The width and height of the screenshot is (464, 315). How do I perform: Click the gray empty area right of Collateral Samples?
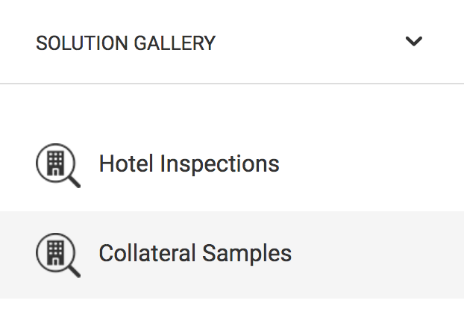click(x=376, y=255)
